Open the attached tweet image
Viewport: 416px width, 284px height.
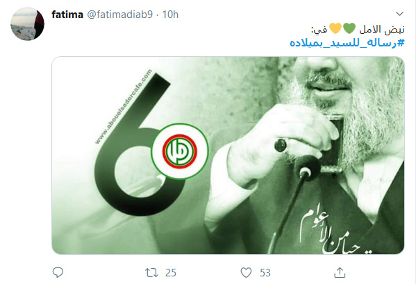[x=228, y=155]
